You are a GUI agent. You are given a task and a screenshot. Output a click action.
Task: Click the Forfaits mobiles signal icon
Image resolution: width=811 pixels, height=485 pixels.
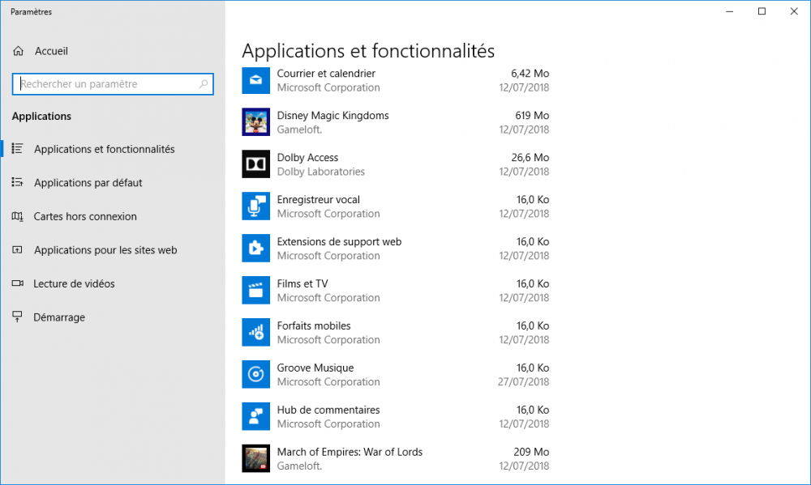(x=255, y=333)
